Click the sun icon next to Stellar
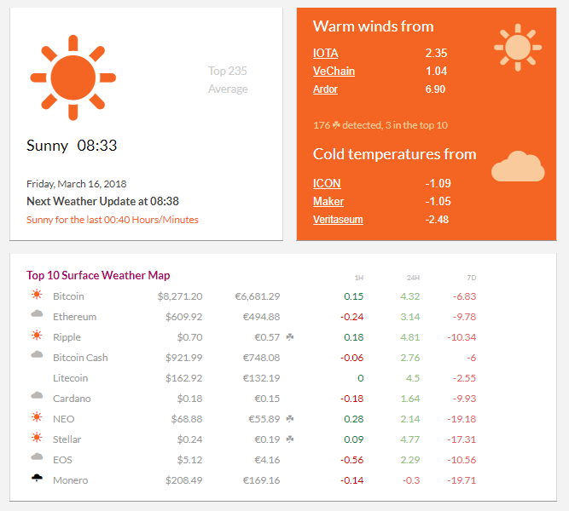The height and width of the screenshot is (511, 569). pos(37,438)
